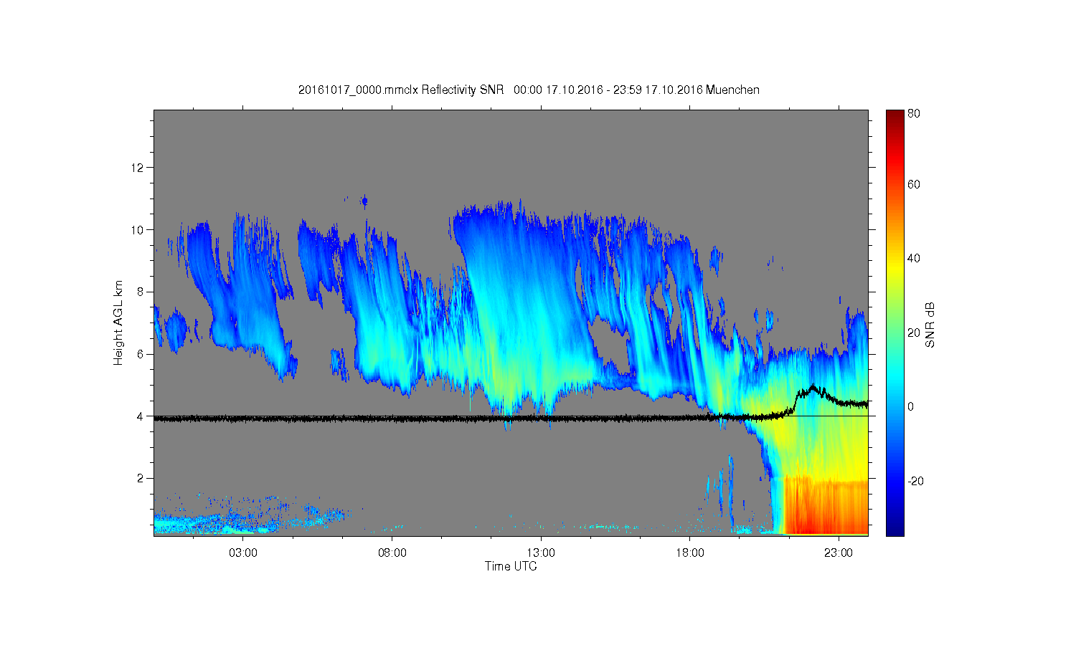Click the red-orange rain region after 21:00
Image resolution: width=1076 pixels, height=645 pixels.
coord(825,505)
